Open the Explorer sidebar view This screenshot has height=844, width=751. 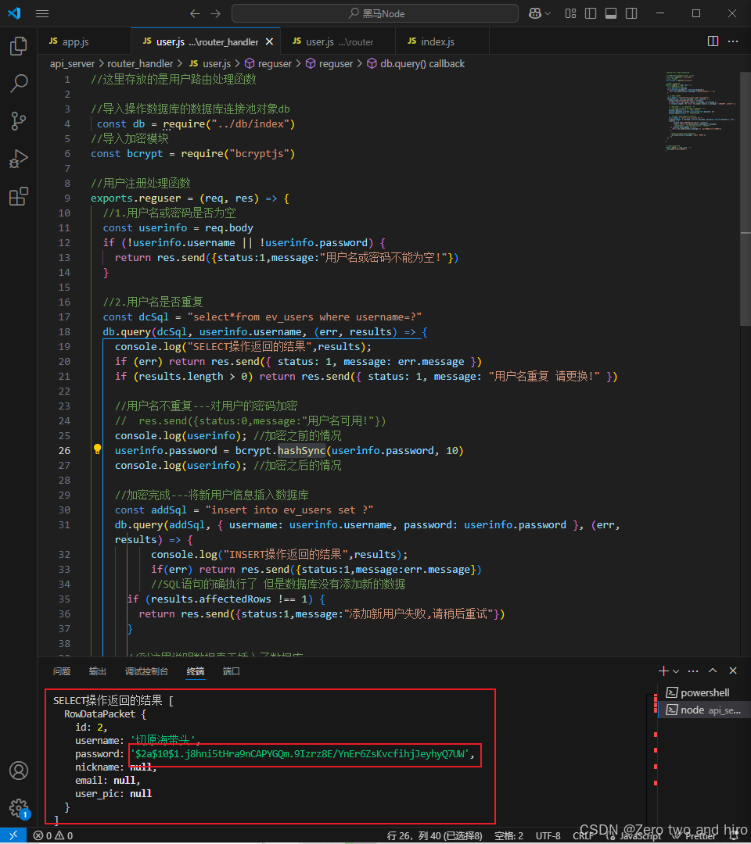click(x=18, y=46)
